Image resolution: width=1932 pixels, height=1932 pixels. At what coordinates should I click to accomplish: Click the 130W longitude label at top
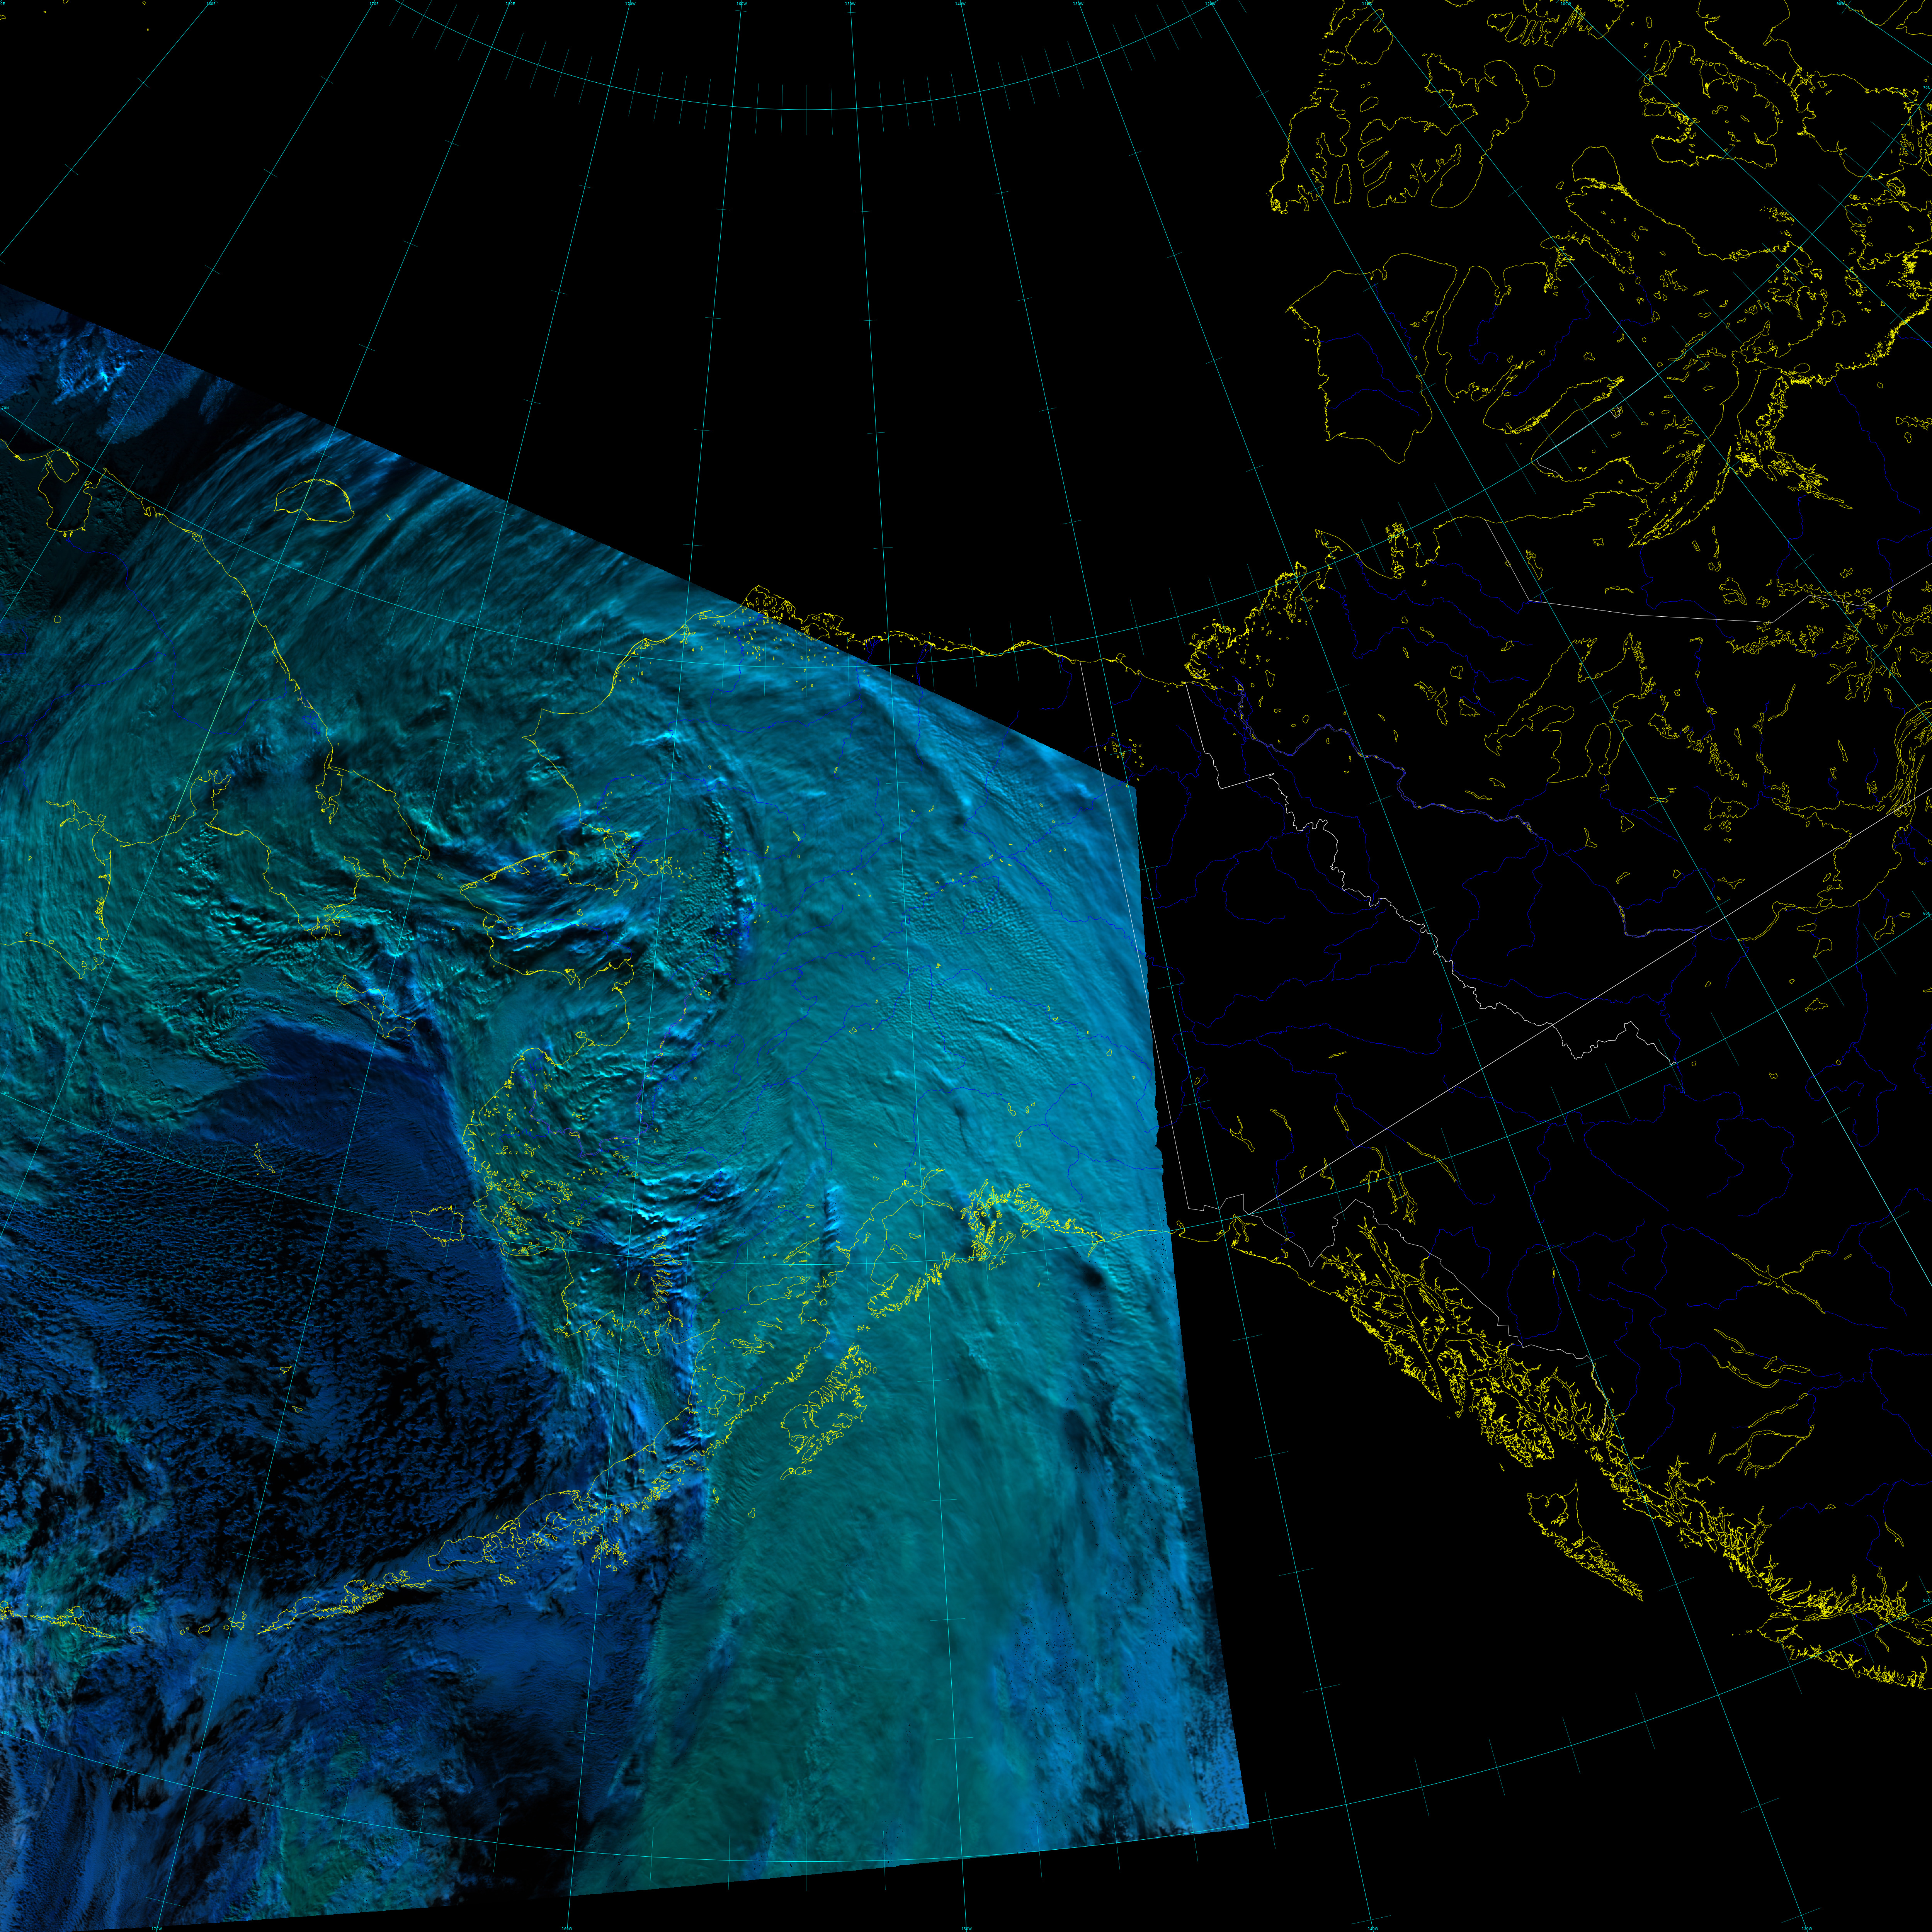click(1078, 4)
